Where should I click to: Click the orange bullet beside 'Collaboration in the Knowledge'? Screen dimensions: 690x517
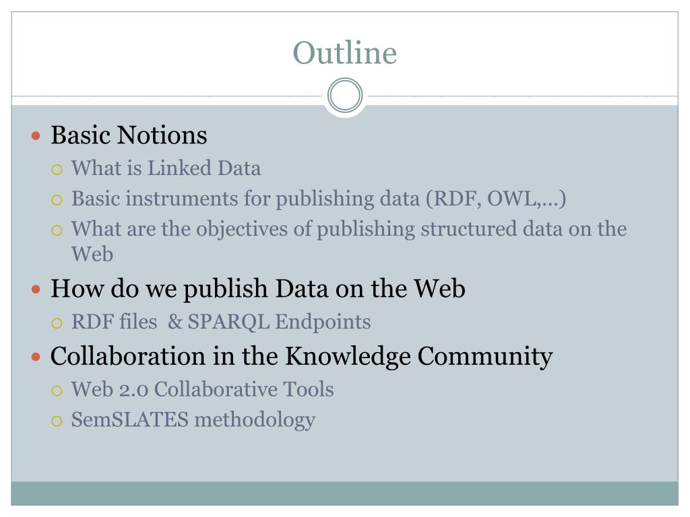click(36, 357)
